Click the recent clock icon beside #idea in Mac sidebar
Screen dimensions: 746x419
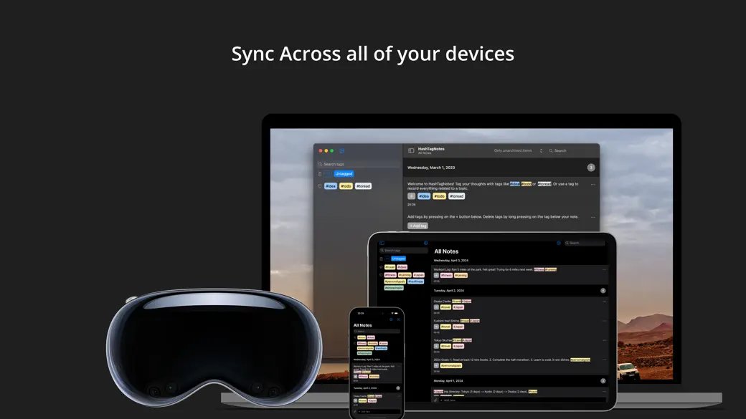(x=320, y=186)
